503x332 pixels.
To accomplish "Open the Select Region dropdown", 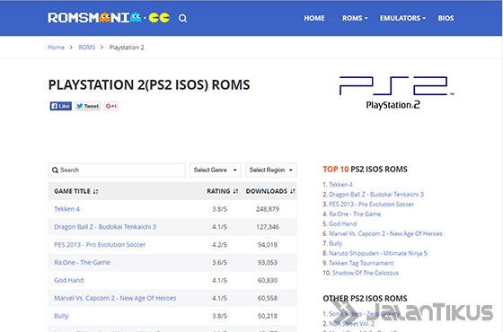I will click(271, 170).
